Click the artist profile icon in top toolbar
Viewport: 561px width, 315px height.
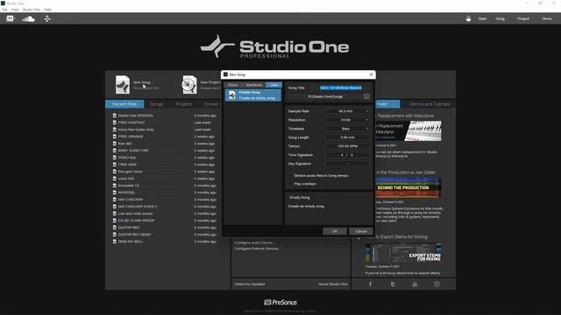pos(10,18)
